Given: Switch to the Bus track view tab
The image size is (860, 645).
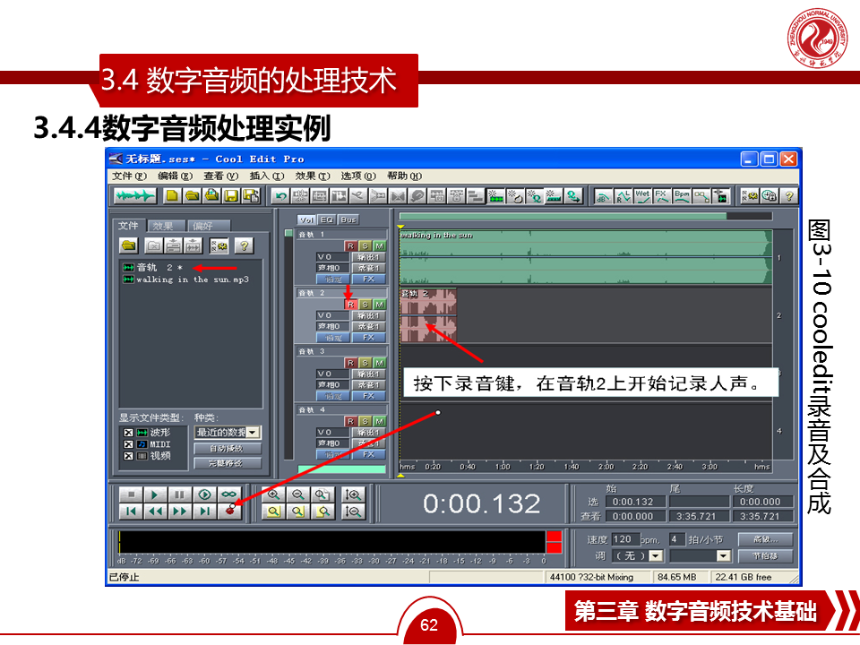Looking at the screenshot, I should click(x=348, y=219).
